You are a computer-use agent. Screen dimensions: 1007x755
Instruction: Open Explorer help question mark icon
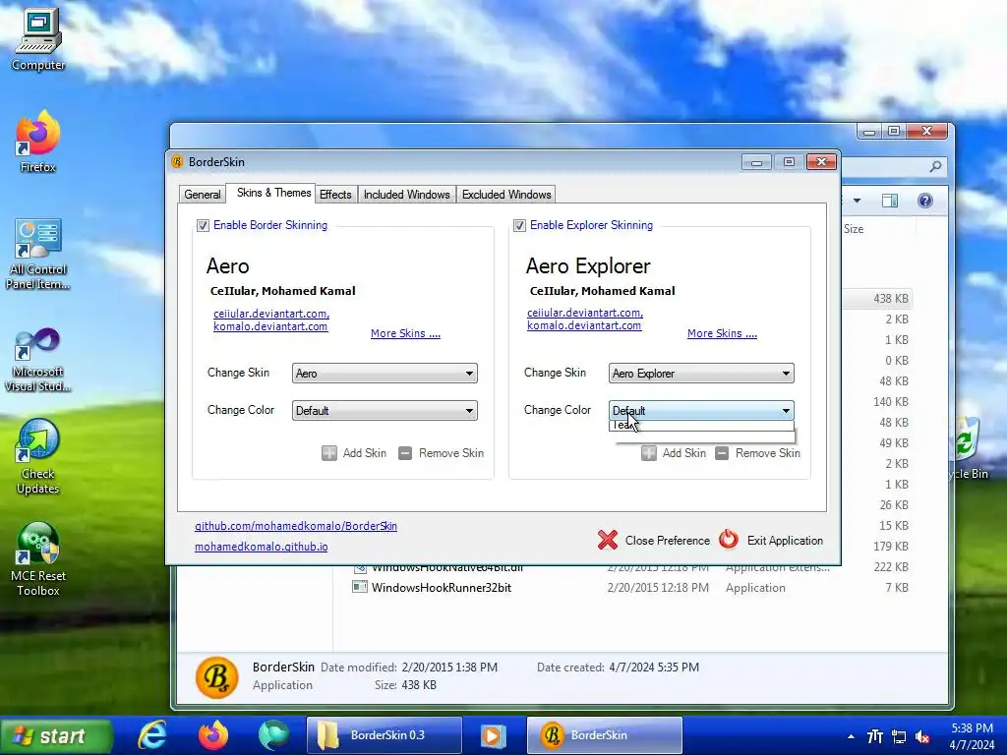924,201
